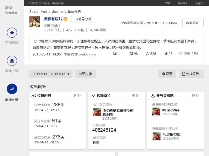Image resolution: width=209 pixels, height=156 pixels.
Task: Click the +帐号分析 button
Action: pos(84,19)
